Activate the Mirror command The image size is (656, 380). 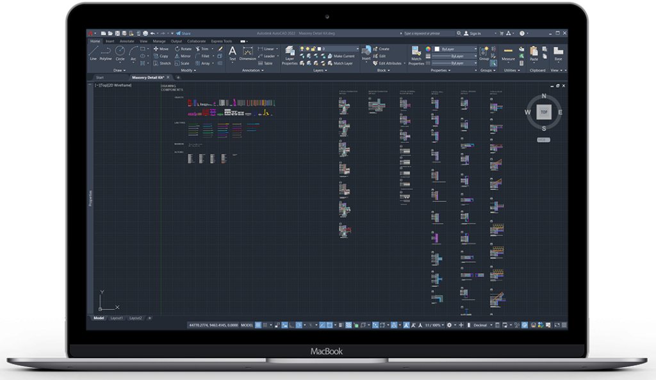point(183,56)
